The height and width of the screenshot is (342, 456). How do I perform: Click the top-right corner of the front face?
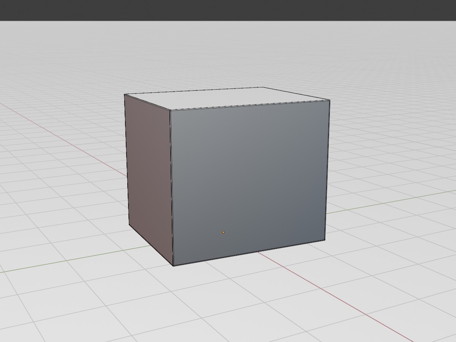click(329, 100)
